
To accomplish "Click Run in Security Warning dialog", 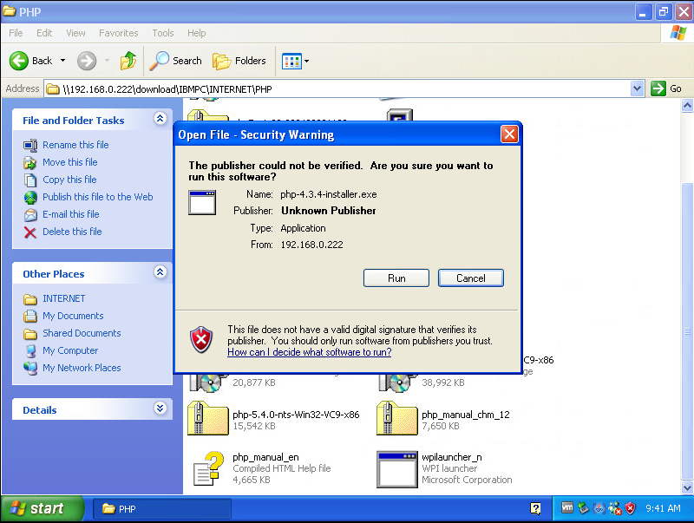I will pos(396,278).
